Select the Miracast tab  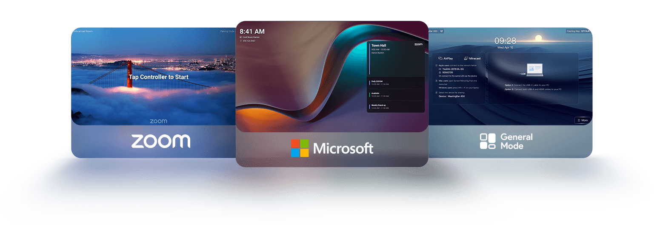(x=472, y=58)
